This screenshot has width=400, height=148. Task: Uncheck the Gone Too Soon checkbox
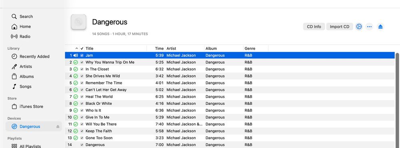tap(82, 138)
